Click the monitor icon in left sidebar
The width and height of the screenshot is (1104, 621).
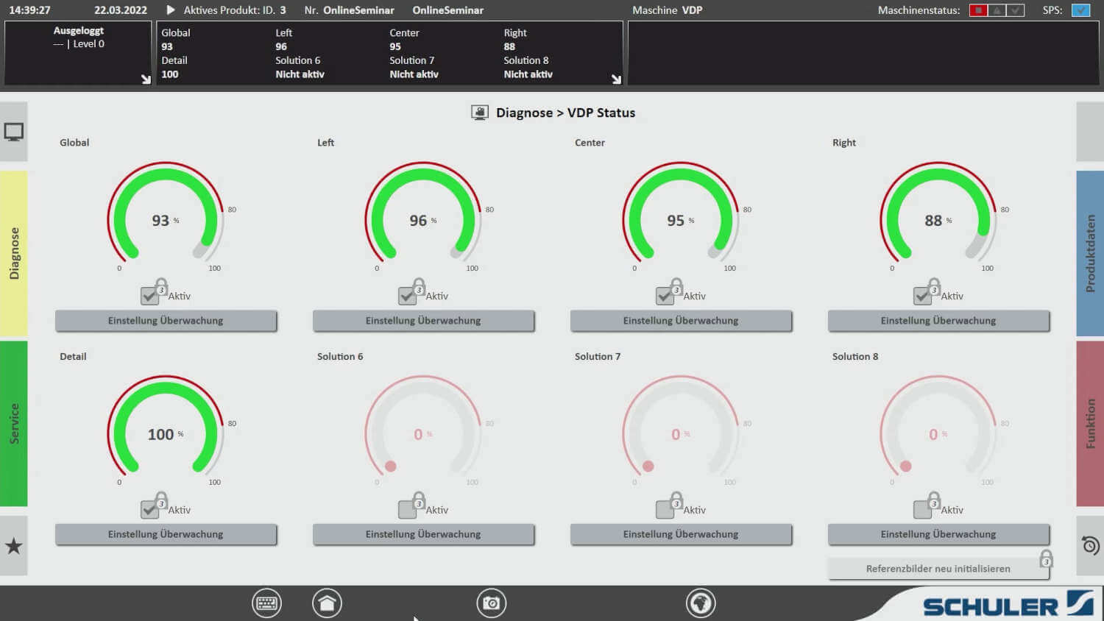coord(14,132)
